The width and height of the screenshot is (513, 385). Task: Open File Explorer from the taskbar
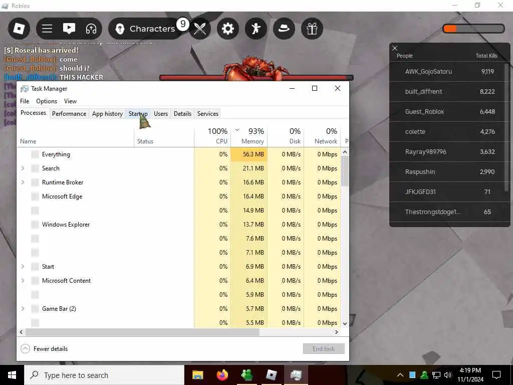coord(197,375)
